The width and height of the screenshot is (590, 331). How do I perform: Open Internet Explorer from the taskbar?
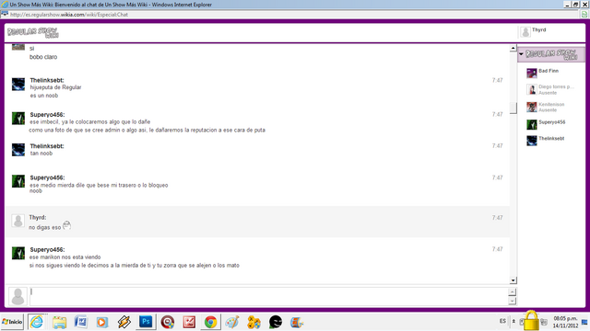tap(37, 322)
